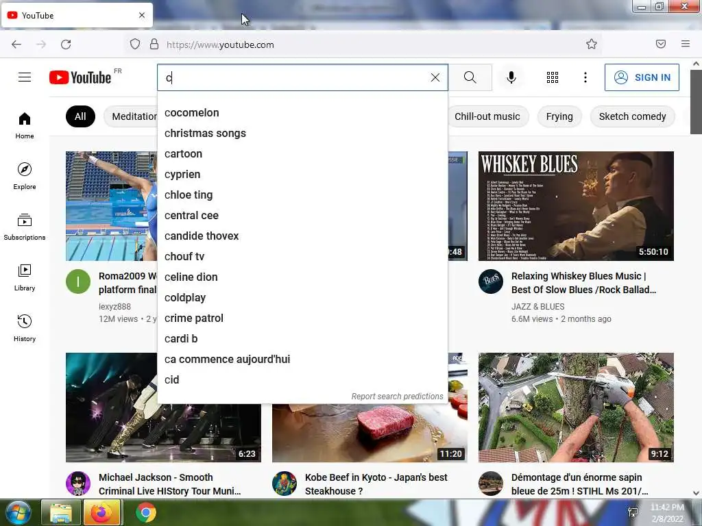Open Explore in the sidebar
This screenshot has width=702, height=526.
[x=25, y=176]
